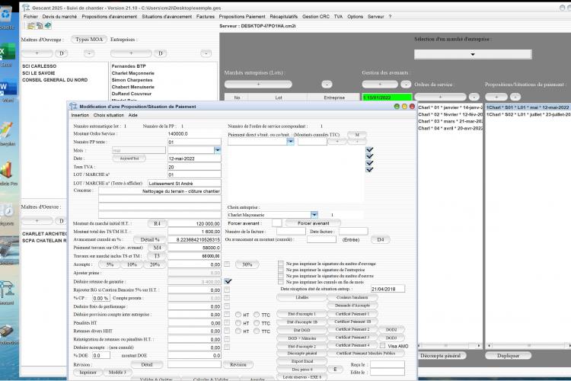The image size is (571, 381).
Task: Click the Révision button
Action: (238, 364)
